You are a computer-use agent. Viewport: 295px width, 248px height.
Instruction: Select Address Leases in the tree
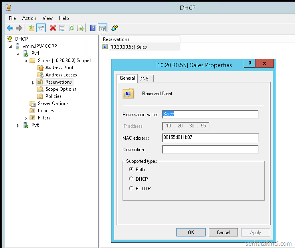pos(61,75)
